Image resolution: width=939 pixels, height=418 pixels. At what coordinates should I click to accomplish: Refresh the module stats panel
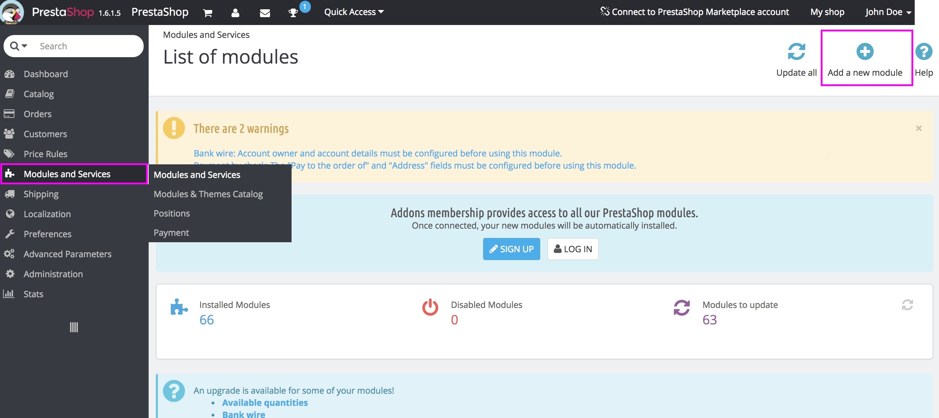point(907,305)
